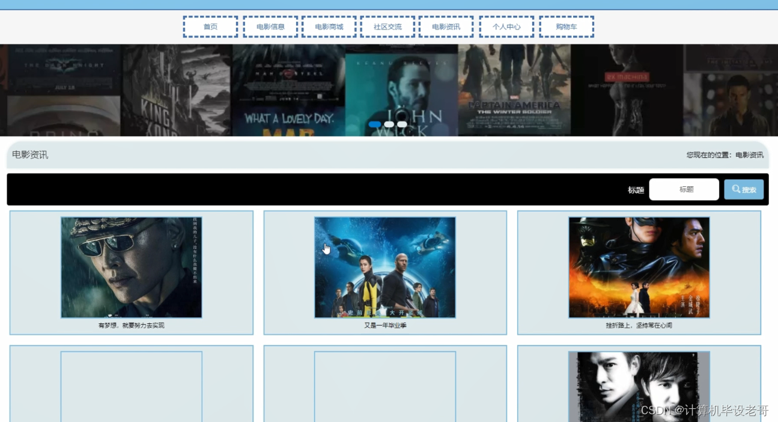Viewport: 778px width, 422px height.
Task: Open the news thumbnail above 挫折路上，坚持常在心间
Action: pos(639,268)
